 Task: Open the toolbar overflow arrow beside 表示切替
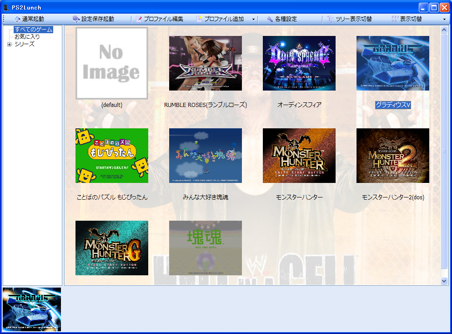click(x=444, y=19)
